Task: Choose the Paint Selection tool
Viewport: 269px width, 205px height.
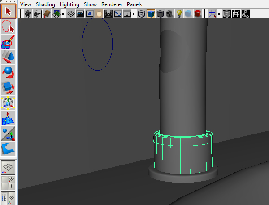Action: click(8, 42)
